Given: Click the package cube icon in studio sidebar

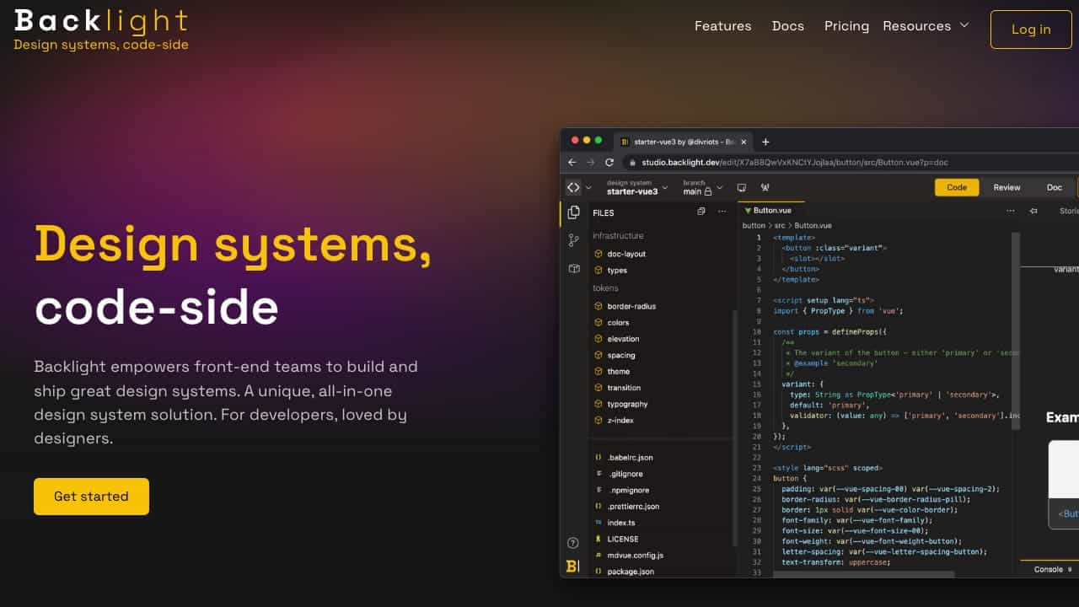Looking at the screenshot, I should pyautogui.click(x=573, y=268).
